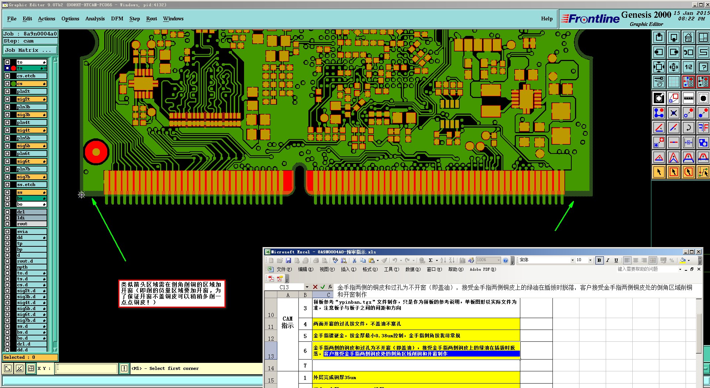Viewport: 710px width, 388px height.
Task: Open the Actions menu
Action: tap(47, 18)
